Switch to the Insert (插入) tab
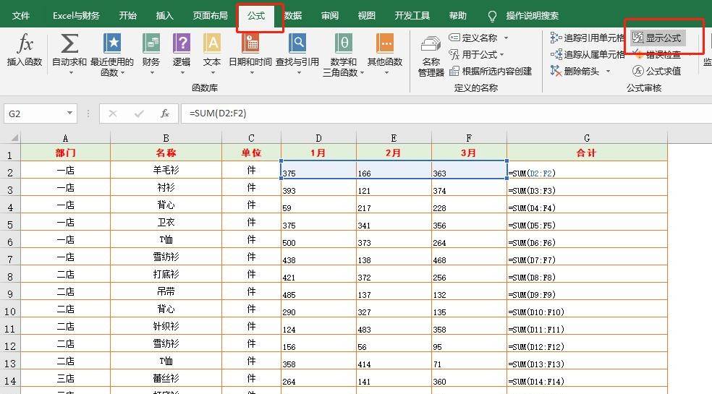Image resolution: width=712 pixels, height=394 pixels. (164, 16)
